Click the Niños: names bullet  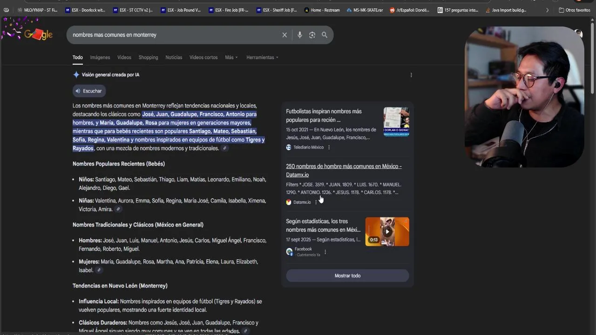(172, 184)
